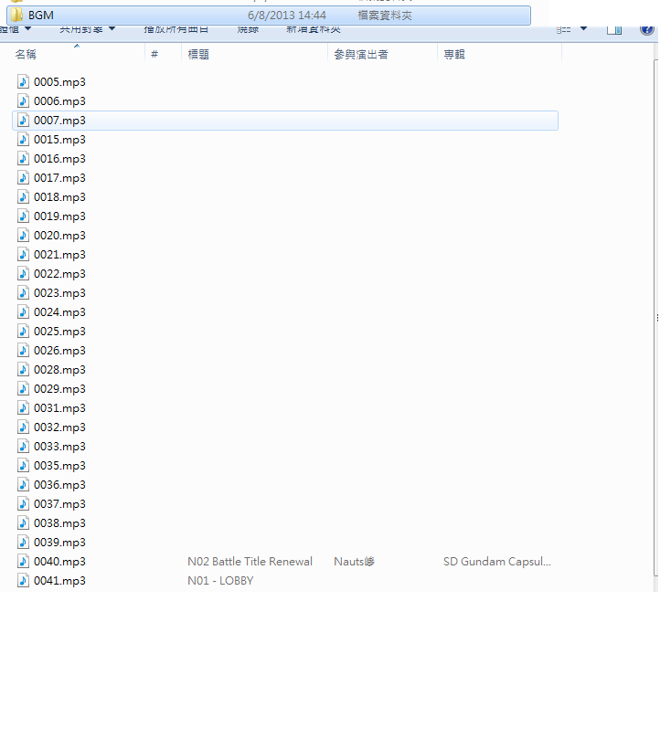Click the music icon of 0026.mp3

coord(23,350)
